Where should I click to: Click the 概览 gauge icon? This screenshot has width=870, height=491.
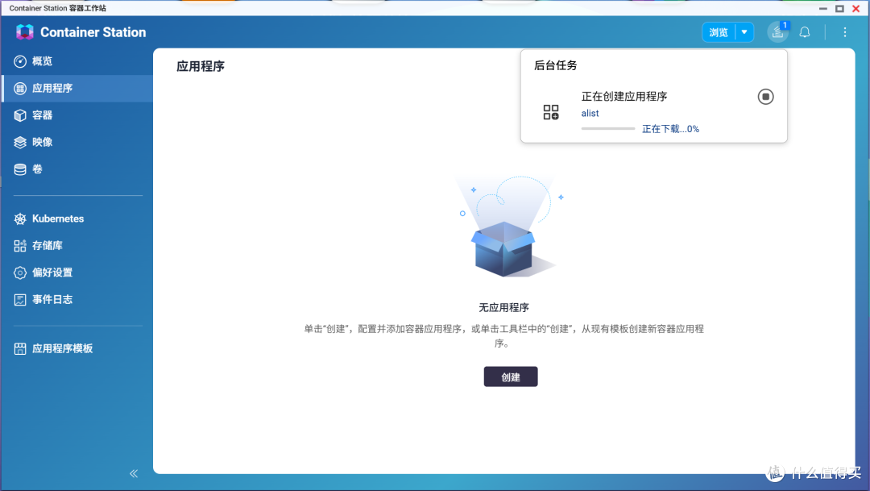coord(20,61)
